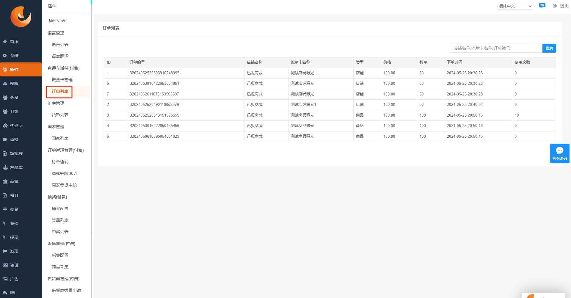The height and width of the screenshot is (298, 571).
Task: Select 订单列表 submenu item
Action: pyautogui.click(x=60, y=91)
